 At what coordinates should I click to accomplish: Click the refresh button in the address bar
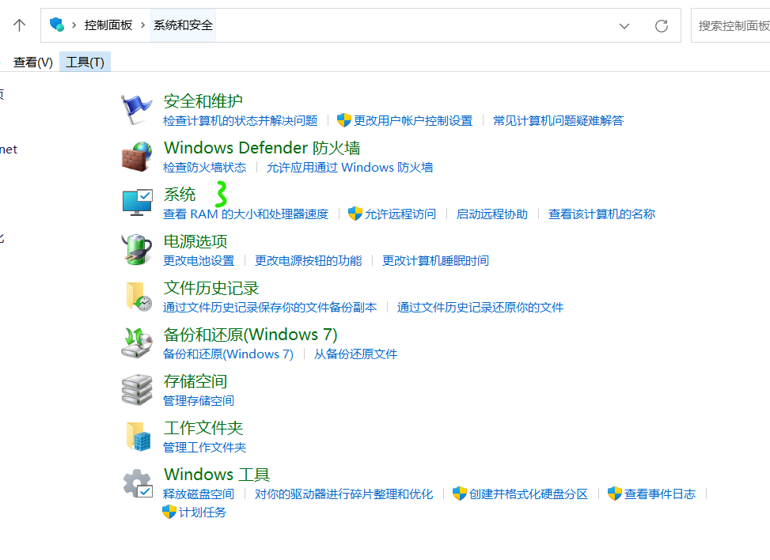tap(662, 25)
